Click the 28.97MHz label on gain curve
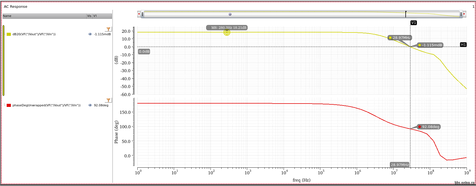 [400, 38]
